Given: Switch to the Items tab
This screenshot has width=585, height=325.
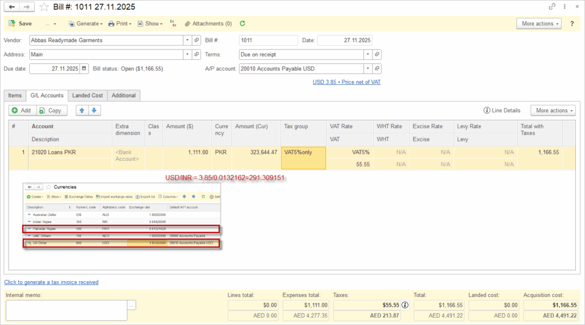Looking at the screenshot, I should (x=15, y=95).
